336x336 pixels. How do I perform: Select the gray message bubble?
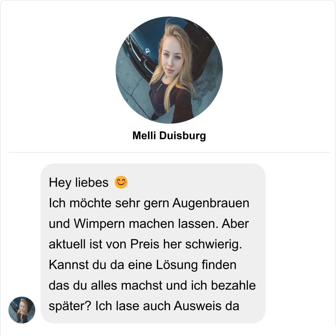[x=153, y=243]
